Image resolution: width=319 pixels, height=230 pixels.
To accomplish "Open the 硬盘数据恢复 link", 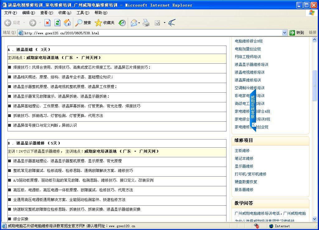I will 246,182.
